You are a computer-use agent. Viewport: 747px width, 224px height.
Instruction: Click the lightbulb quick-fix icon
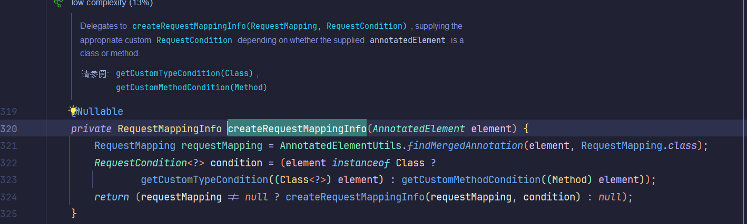coord(73,111)
